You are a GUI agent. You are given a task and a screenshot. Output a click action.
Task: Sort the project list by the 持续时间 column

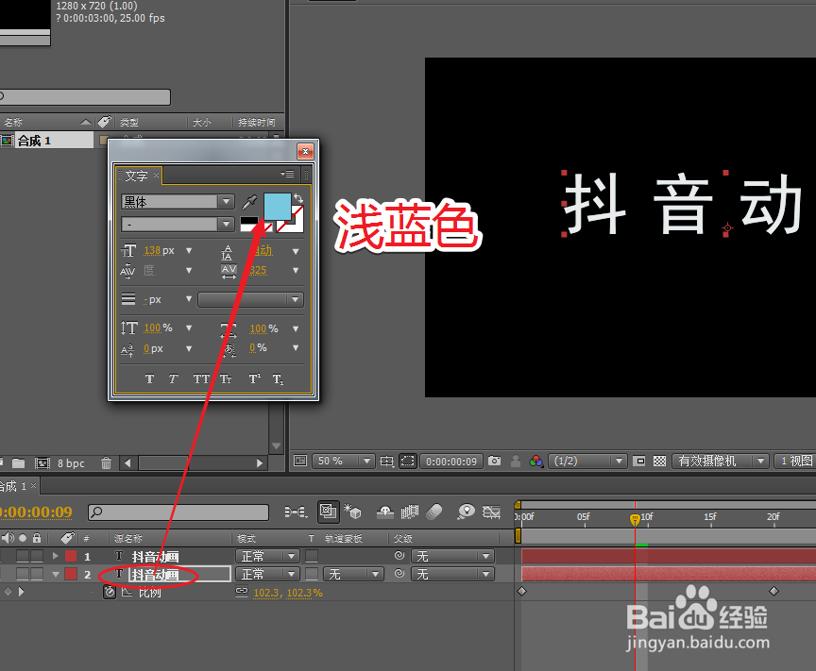pyautogui.click(x=258, y=123)
